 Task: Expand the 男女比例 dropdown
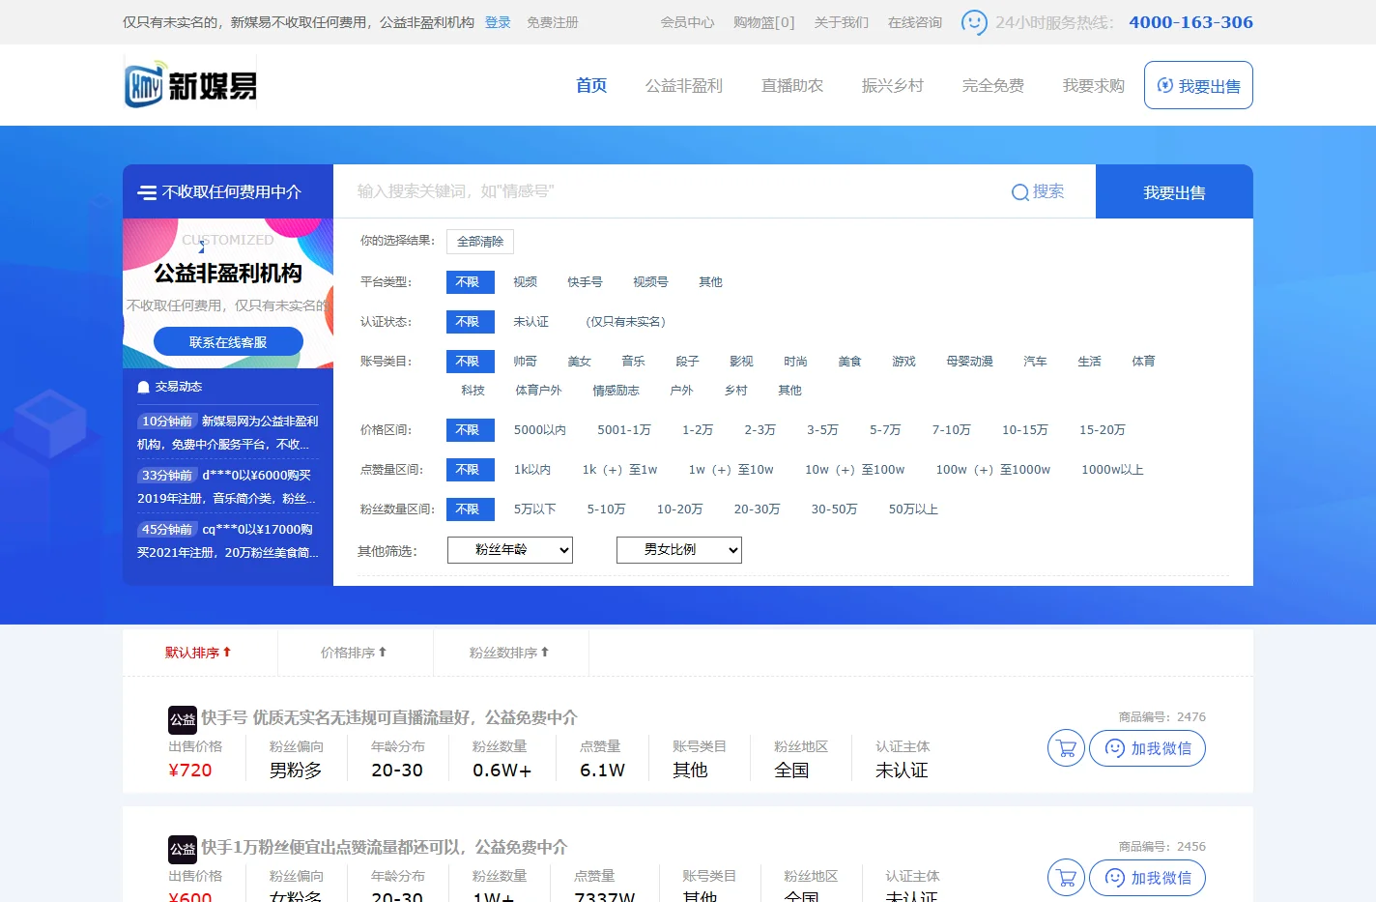(x=679, y=550)
